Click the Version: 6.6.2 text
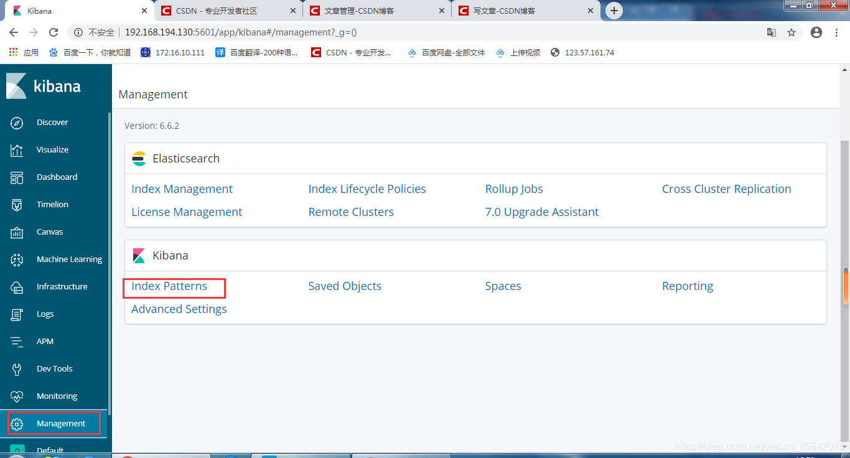850x458 pixels. (152, 126)
